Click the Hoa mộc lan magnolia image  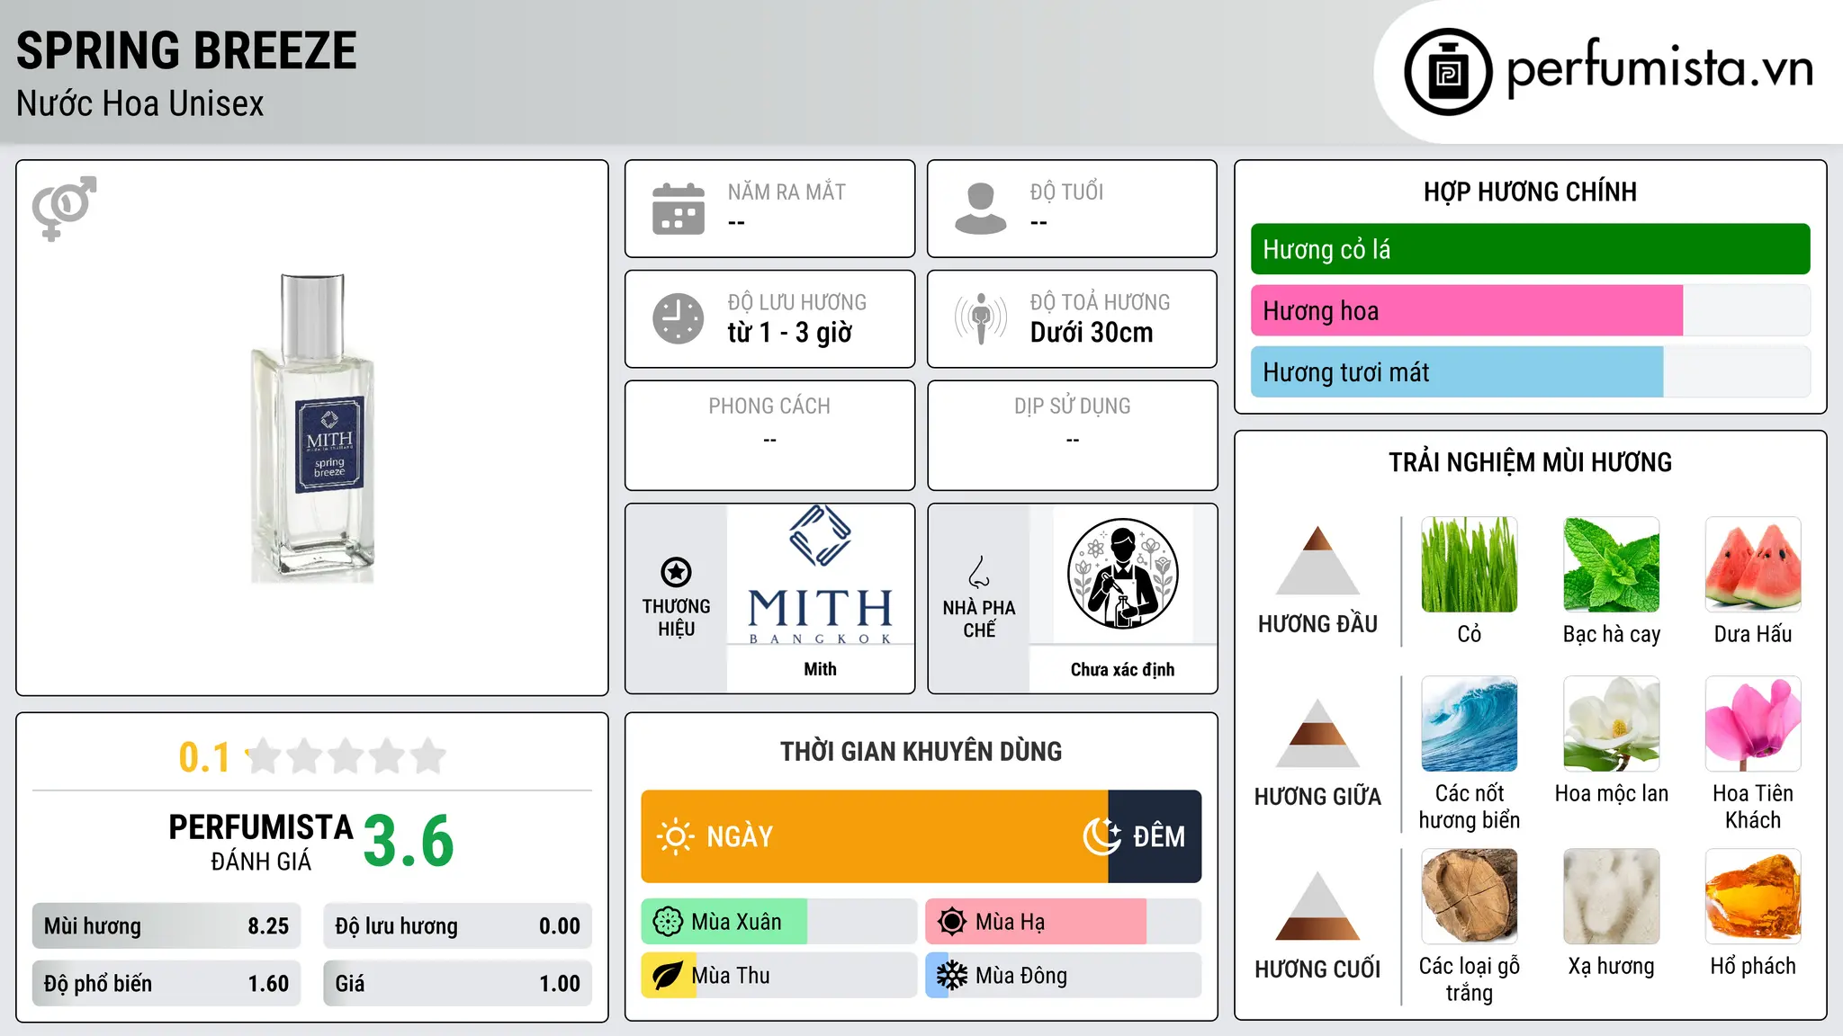1612,724
